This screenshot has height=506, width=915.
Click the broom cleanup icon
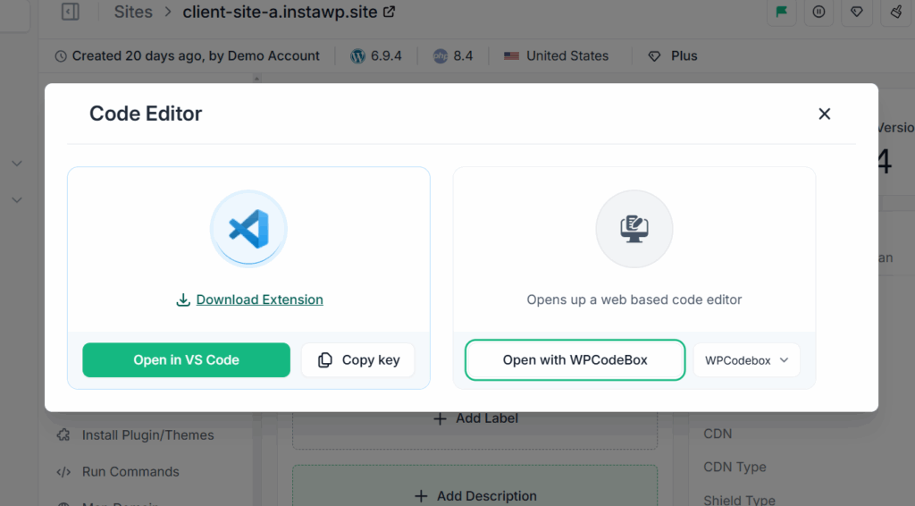(895, 12)
